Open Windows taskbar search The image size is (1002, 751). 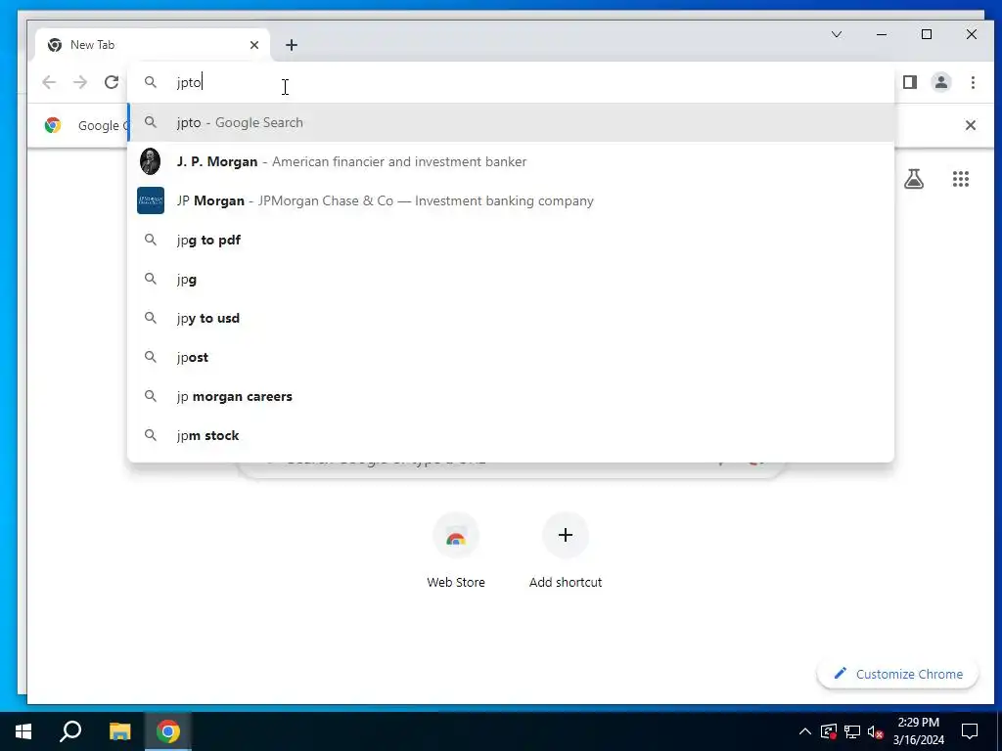click(70, 731)
